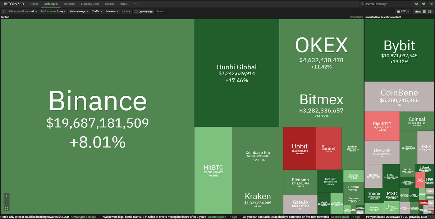Open the more options ellipsis menu
The height and width of the screenshot is (219, 435).
tap(135, 4)
